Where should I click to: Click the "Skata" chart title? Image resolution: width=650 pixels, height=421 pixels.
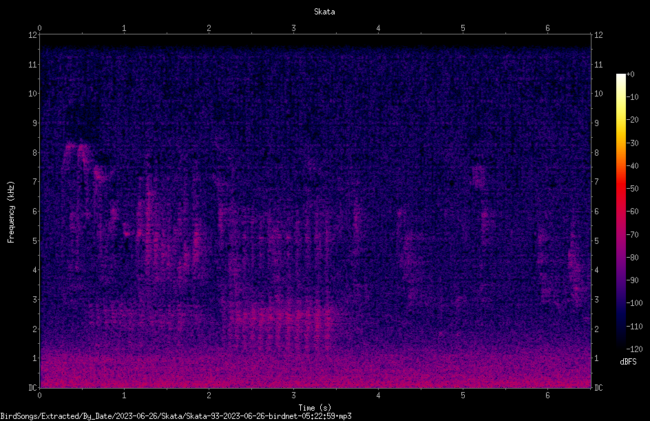pos(324,12)
